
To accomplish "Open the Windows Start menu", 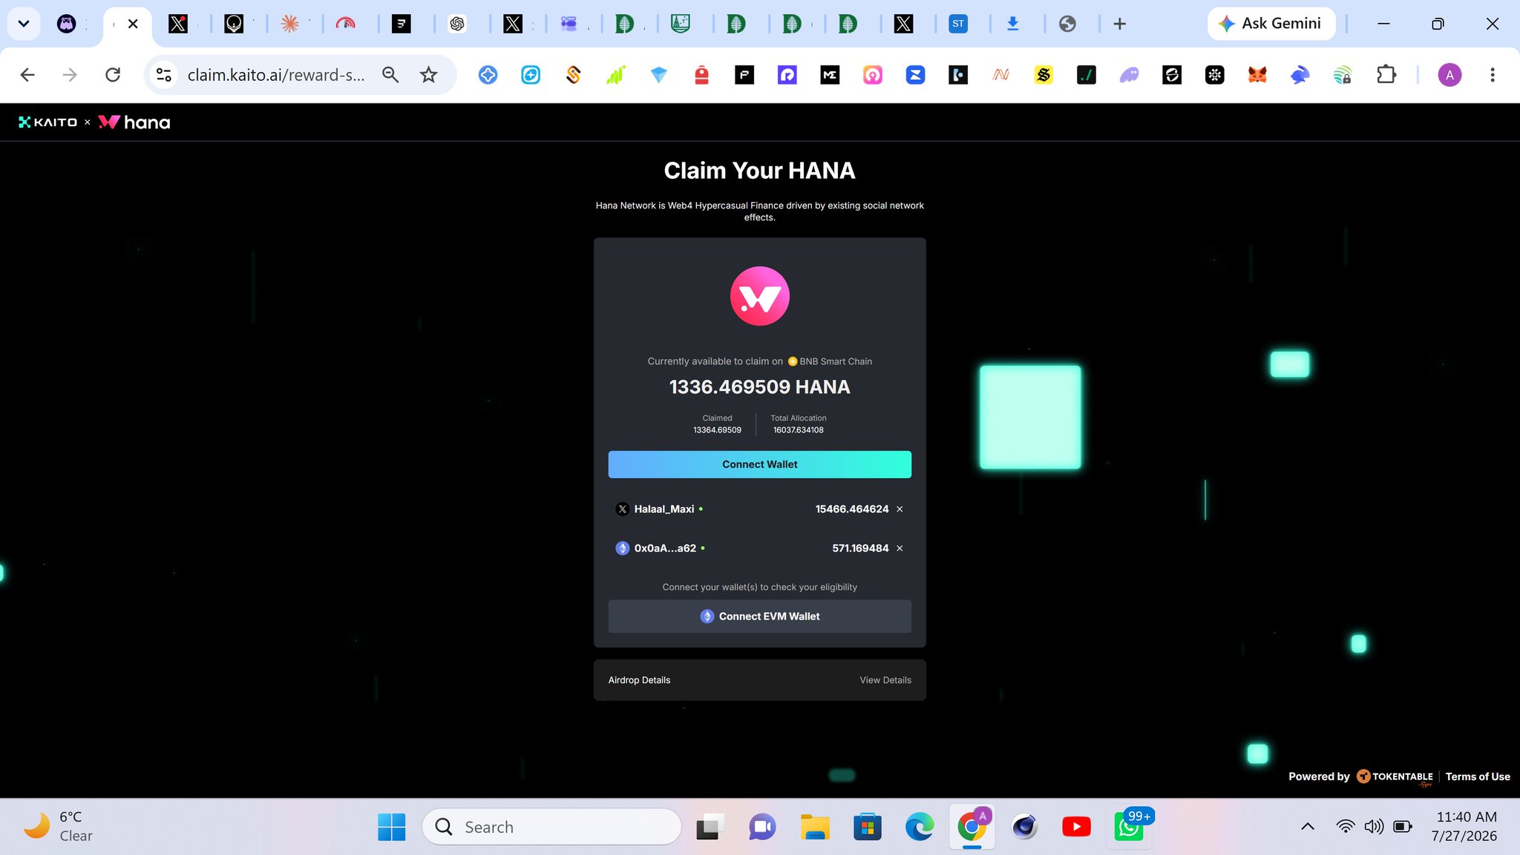I will [x=391, y=827].
